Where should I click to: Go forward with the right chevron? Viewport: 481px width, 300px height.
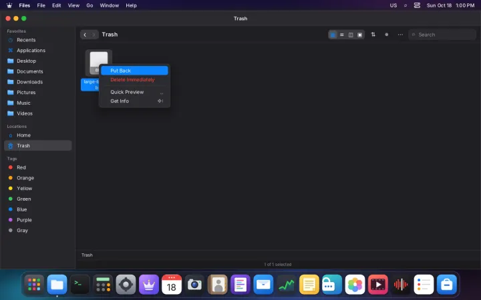[94, 35]
